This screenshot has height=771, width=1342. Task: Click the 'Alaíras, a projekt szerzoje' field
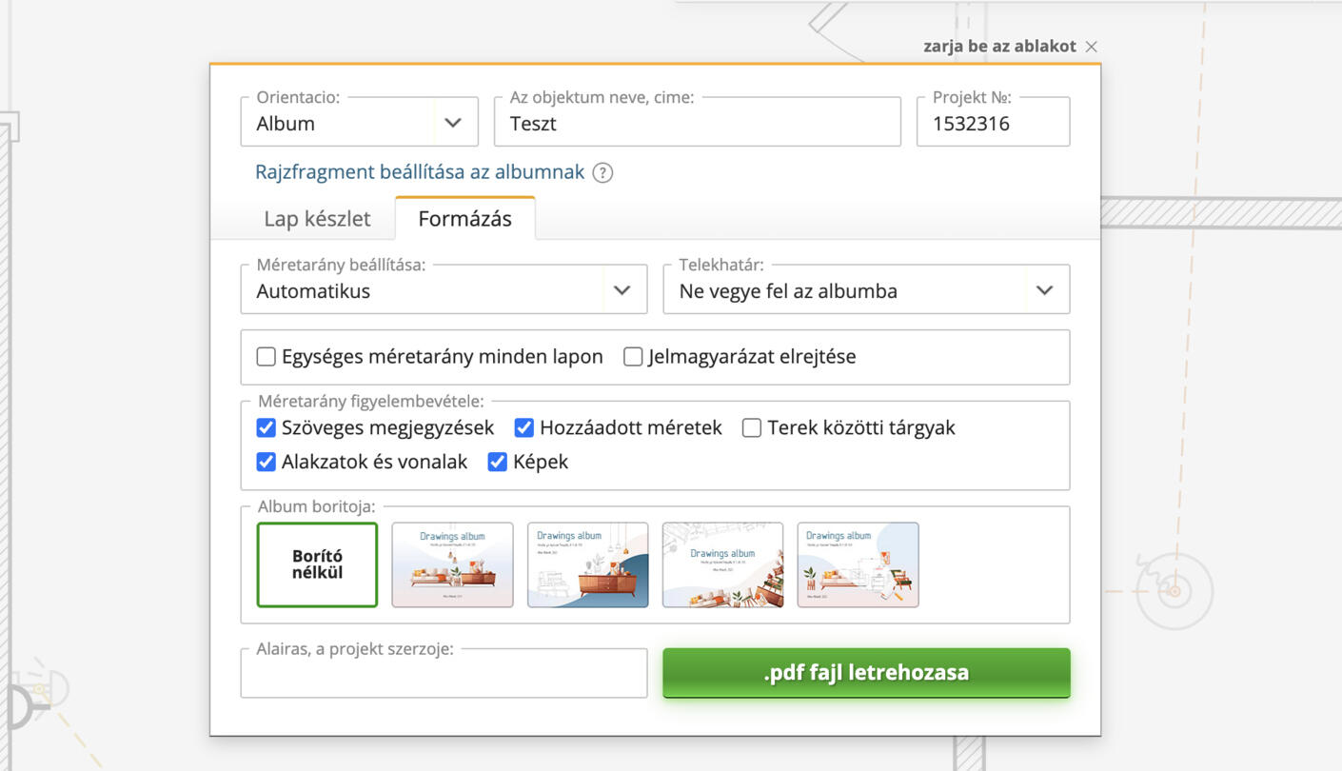[444, 673]
